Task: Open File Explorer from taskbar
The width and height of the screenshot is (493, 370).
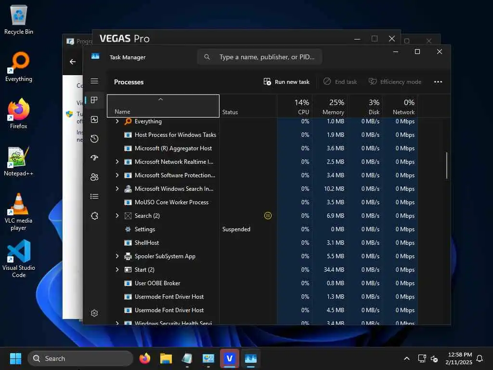Action: click(x=166, y=358)
